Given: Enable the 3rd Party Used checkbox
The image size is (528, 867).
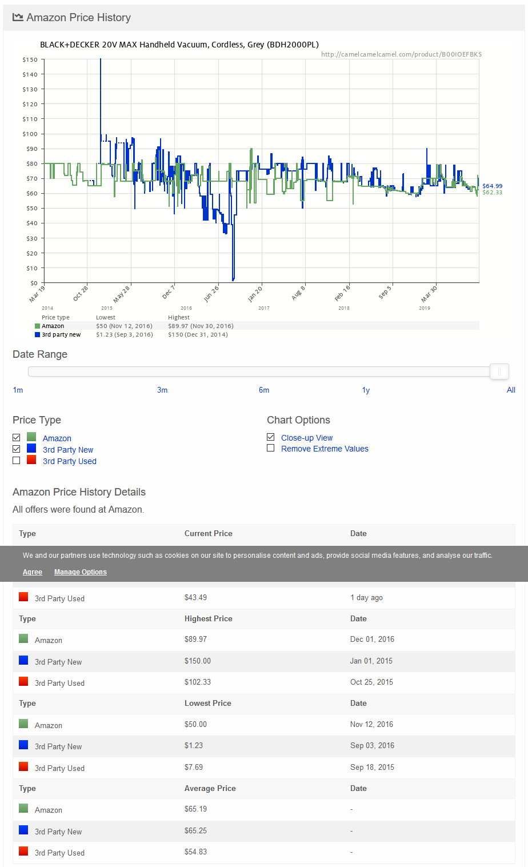Looking at the screenshot, I should tap(17, 461).
